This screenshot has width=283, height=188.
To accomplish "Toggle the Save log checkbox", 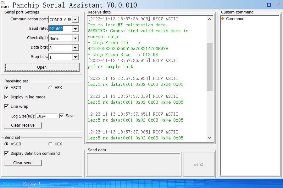I will click(x=62, y=116).
